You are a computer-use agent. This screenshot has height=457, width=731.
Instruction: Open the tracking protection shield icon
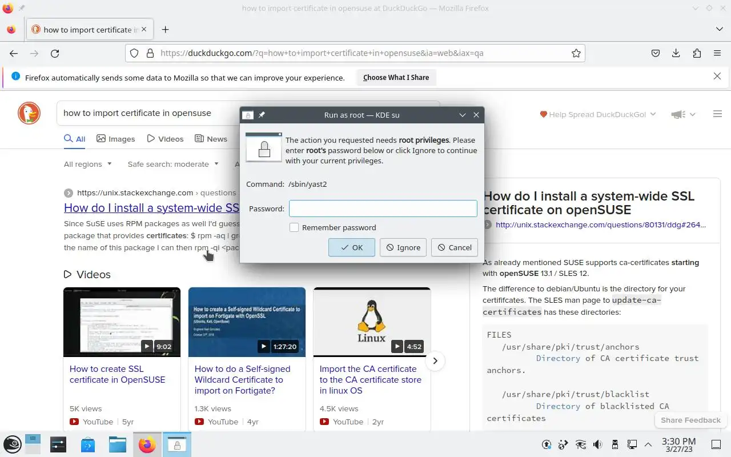click(134, 53)
